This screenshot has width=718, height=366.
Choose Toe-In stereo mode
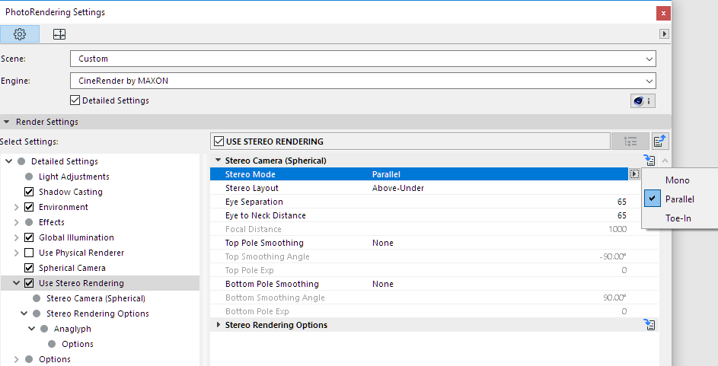tap(678, 218)
